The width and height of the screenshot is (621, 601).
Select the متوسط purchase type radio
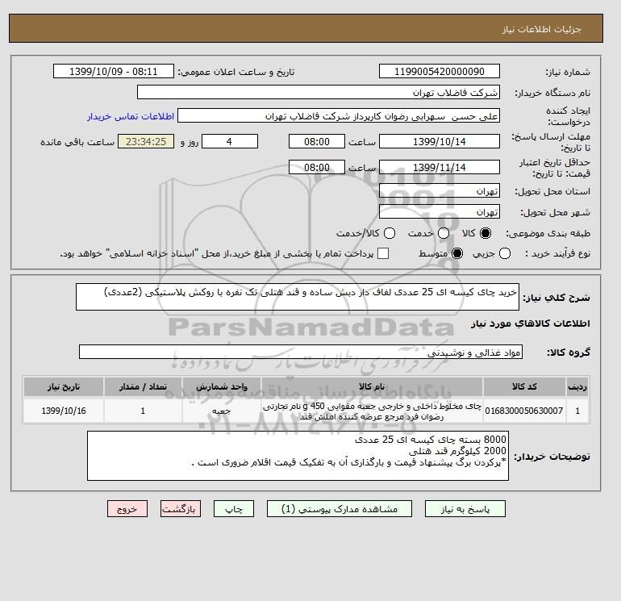pos(457,253)
